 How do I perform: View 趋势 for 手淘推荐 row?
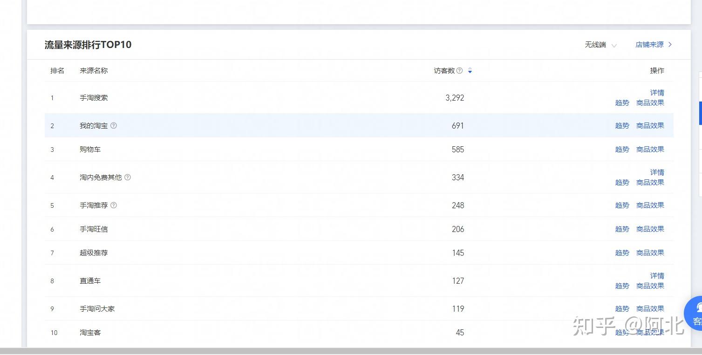(x=622, y=205)
